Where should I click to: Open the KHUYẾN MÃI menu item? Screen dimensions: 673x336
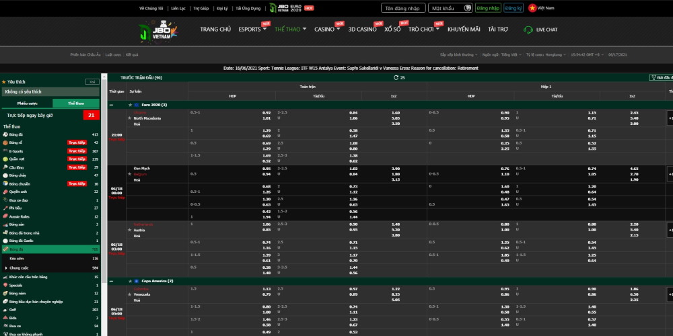[464, 30]
